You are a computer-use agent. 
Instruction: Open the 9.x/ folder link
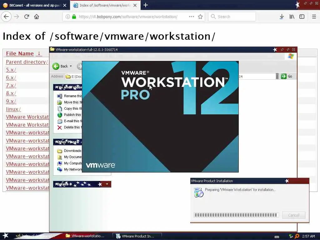[11, 101]
